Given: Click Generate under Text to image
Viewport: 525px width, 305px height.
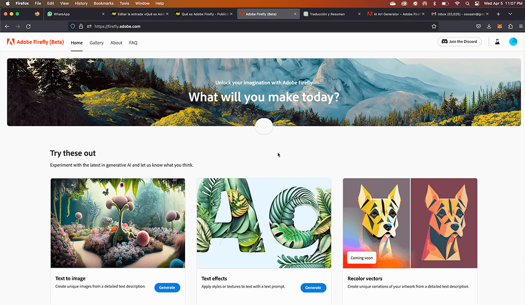Looking at the screenshot, I should 167,287.
